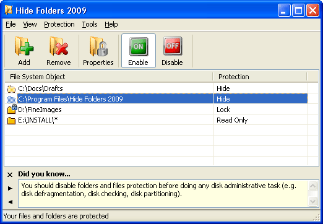
Task: Click the Did you know... heading
Action: [x=44, y=174]
